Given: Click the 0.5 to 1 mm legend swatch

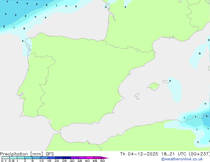Looking at the screenshot, I should [13, 158].
